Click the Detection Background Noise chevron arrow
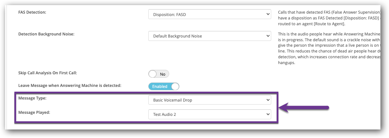 (x=267, y=36)
